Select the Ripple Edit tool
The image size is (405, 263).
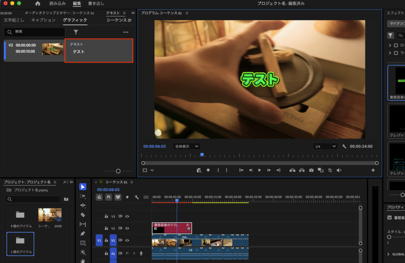point(83,205)
